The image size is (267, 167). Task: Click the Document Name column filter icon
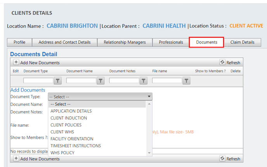point(101,81)
